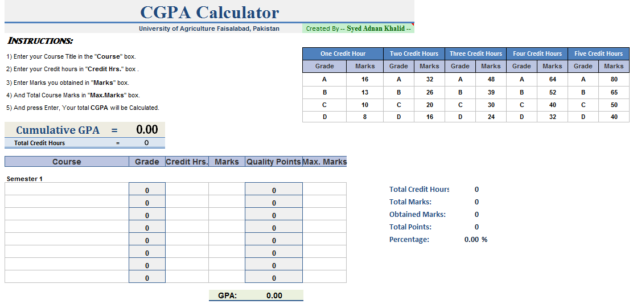Viewport: 637px width, 308px height.
Task: Click marks value 48 under Three Credit Hours
Action: [x=491, y=80]
